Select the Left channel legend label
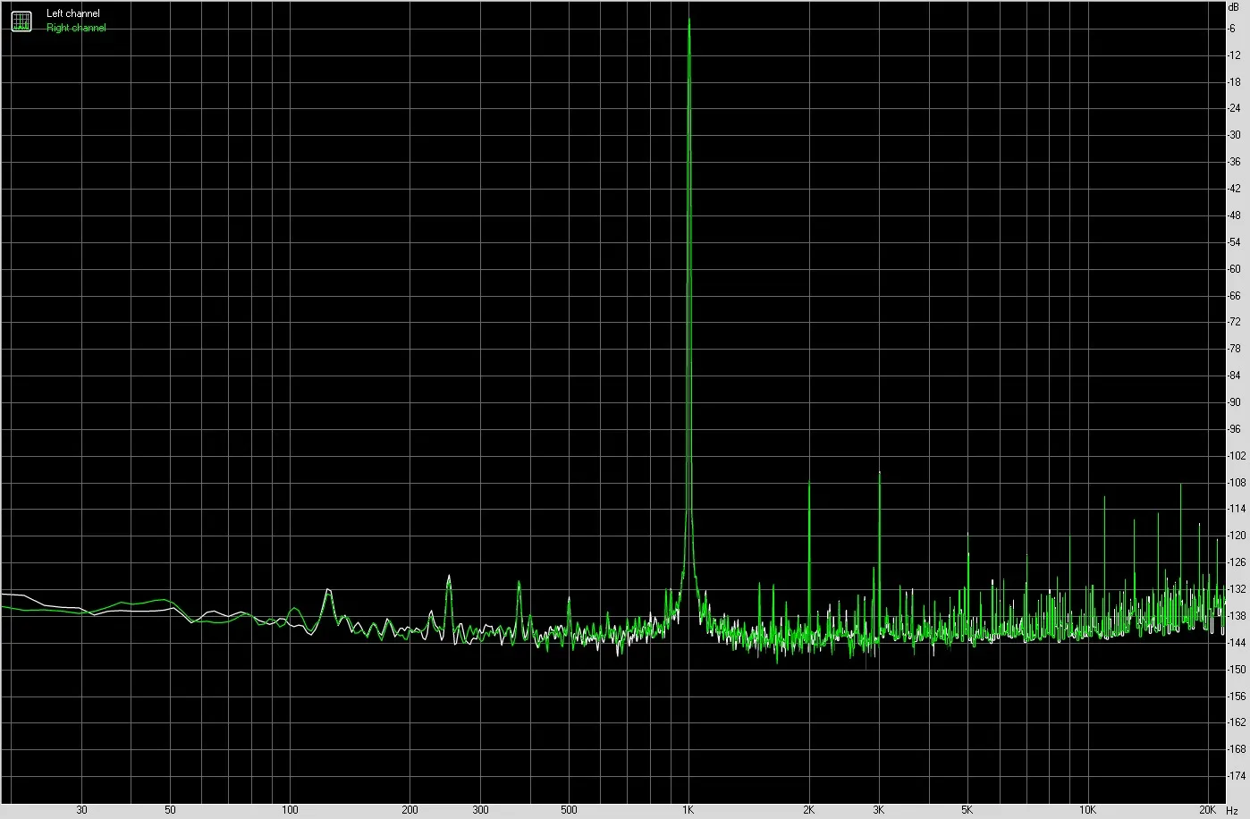This screenshot has height=819, width=1250. pos(73,14)
